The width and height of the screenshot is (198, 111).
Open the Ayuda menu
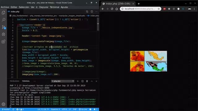64,7
